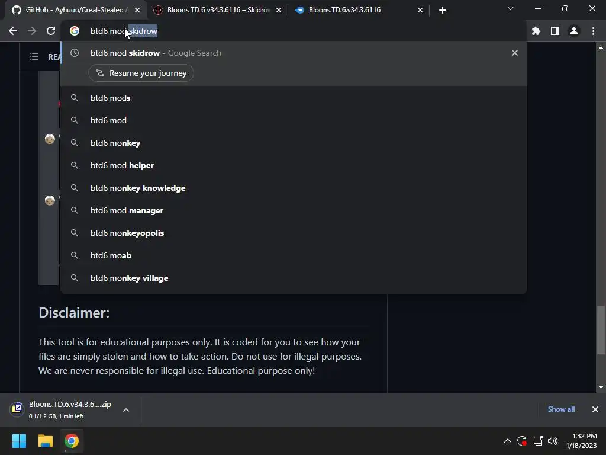
Task: Click Chrome icon in taskbar
Action: click(x=72, y=441)
